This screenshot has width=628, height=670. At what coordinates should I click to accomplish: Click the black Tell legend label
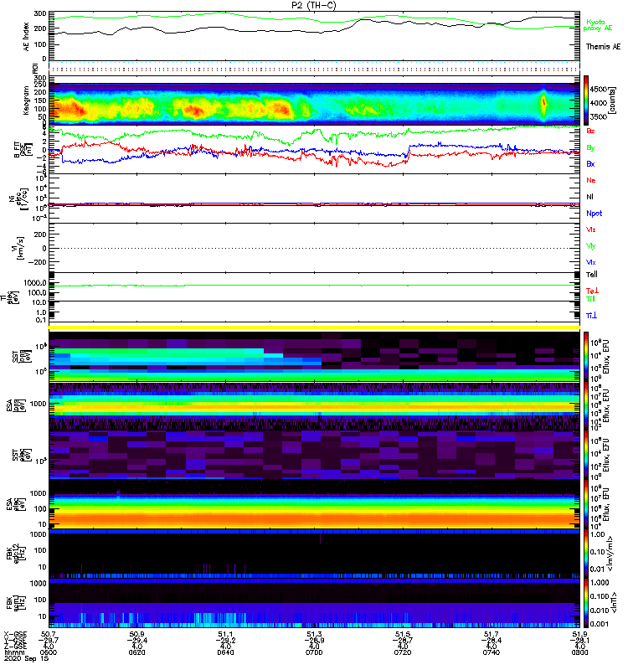[592, 275]
